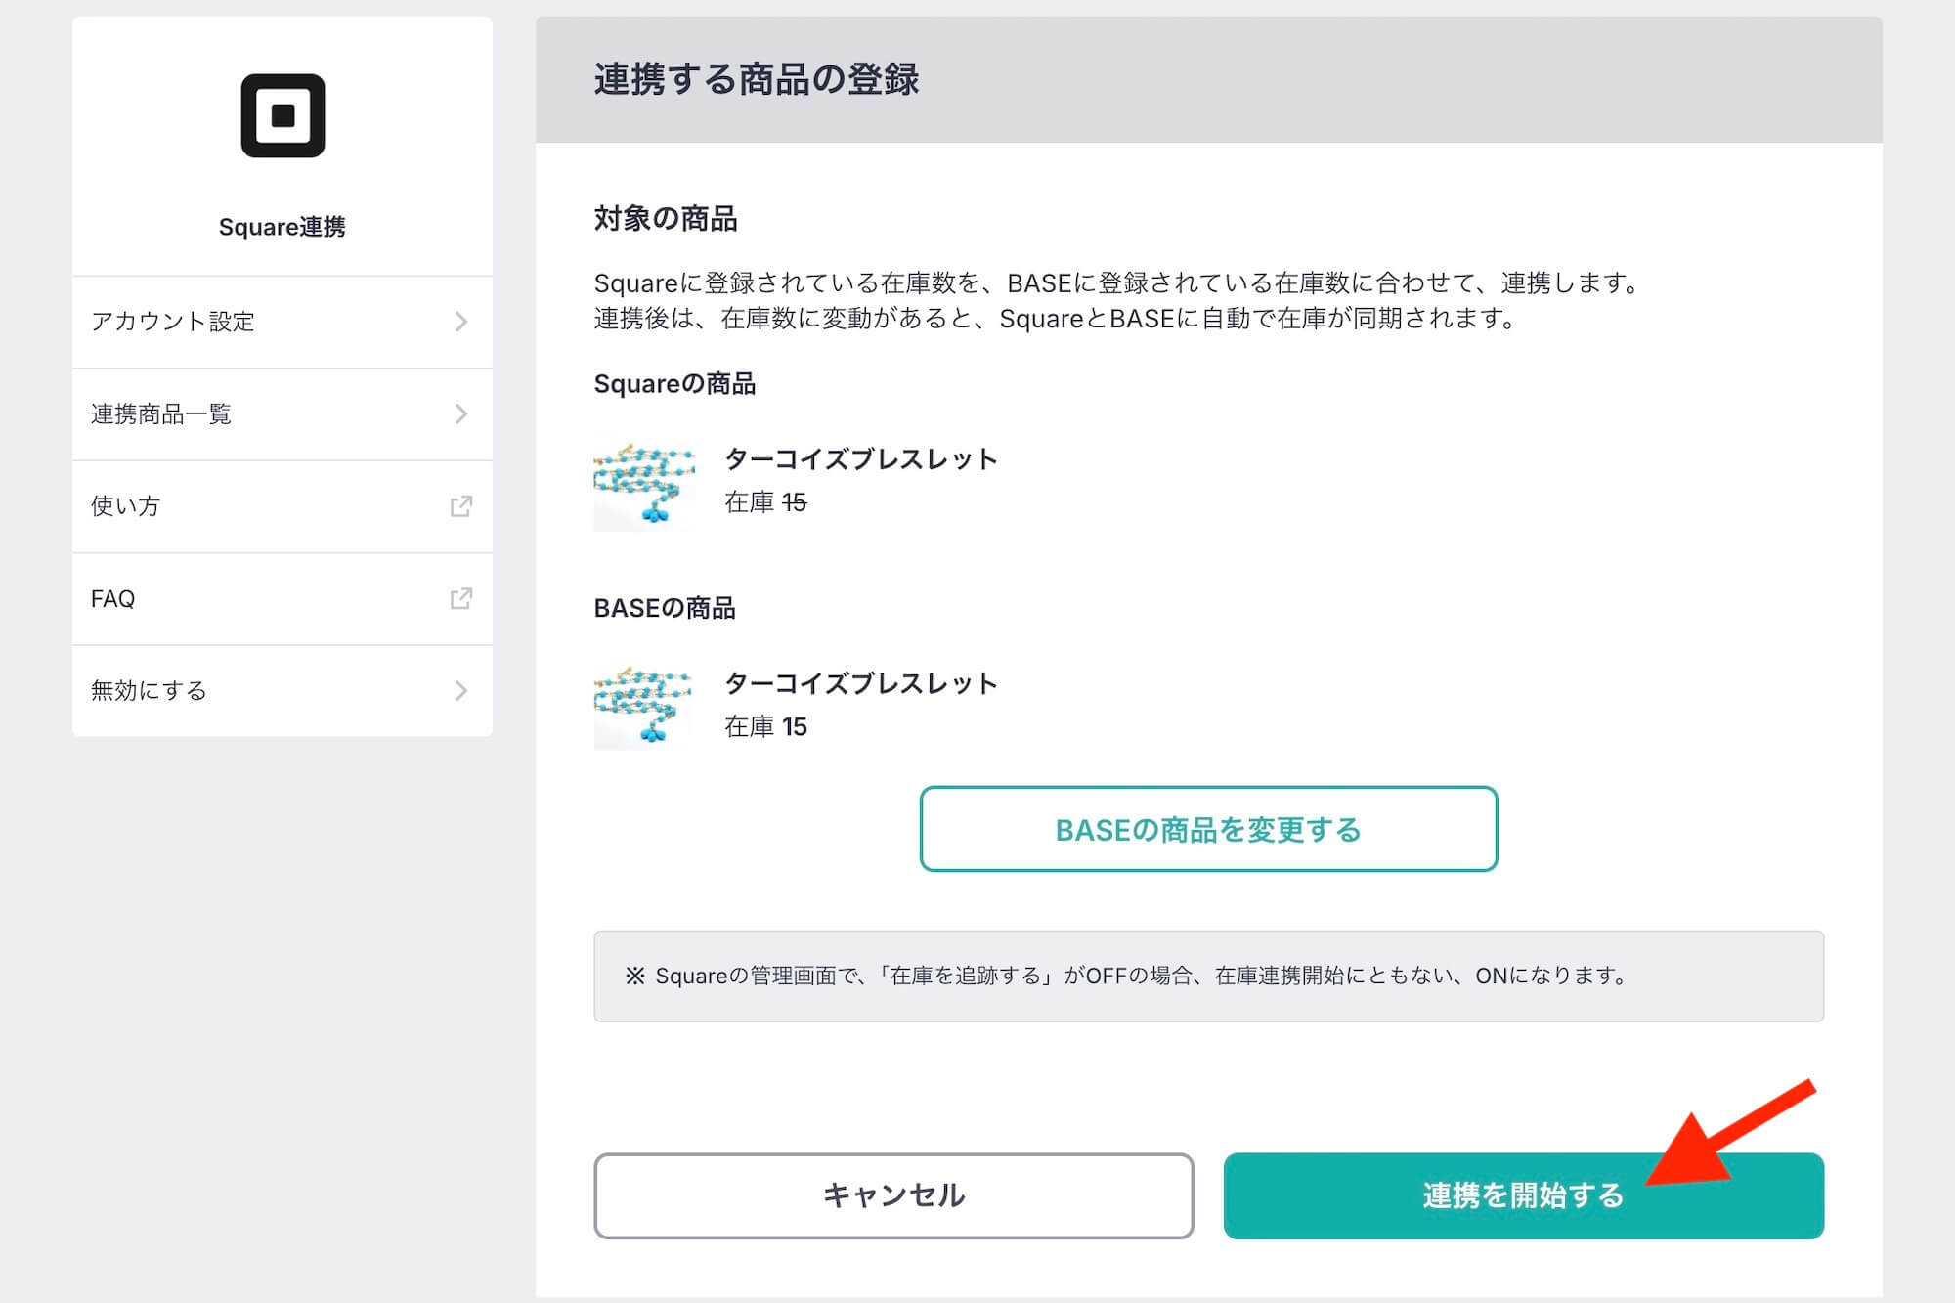Click 在庫 15 under BASE product

click(x=765, y=726)
